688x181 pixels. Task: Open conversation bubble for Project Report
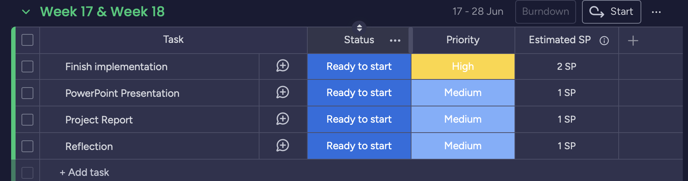click(x=282, y=119)
